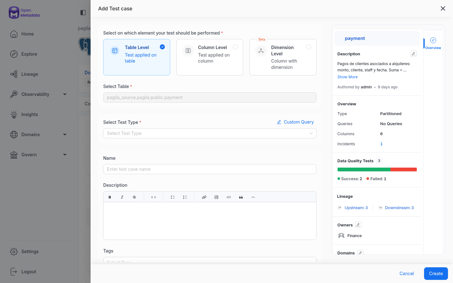The image size is (453, 283).
Task: Click the Settings gear icon
Action: tap(14, 252)
